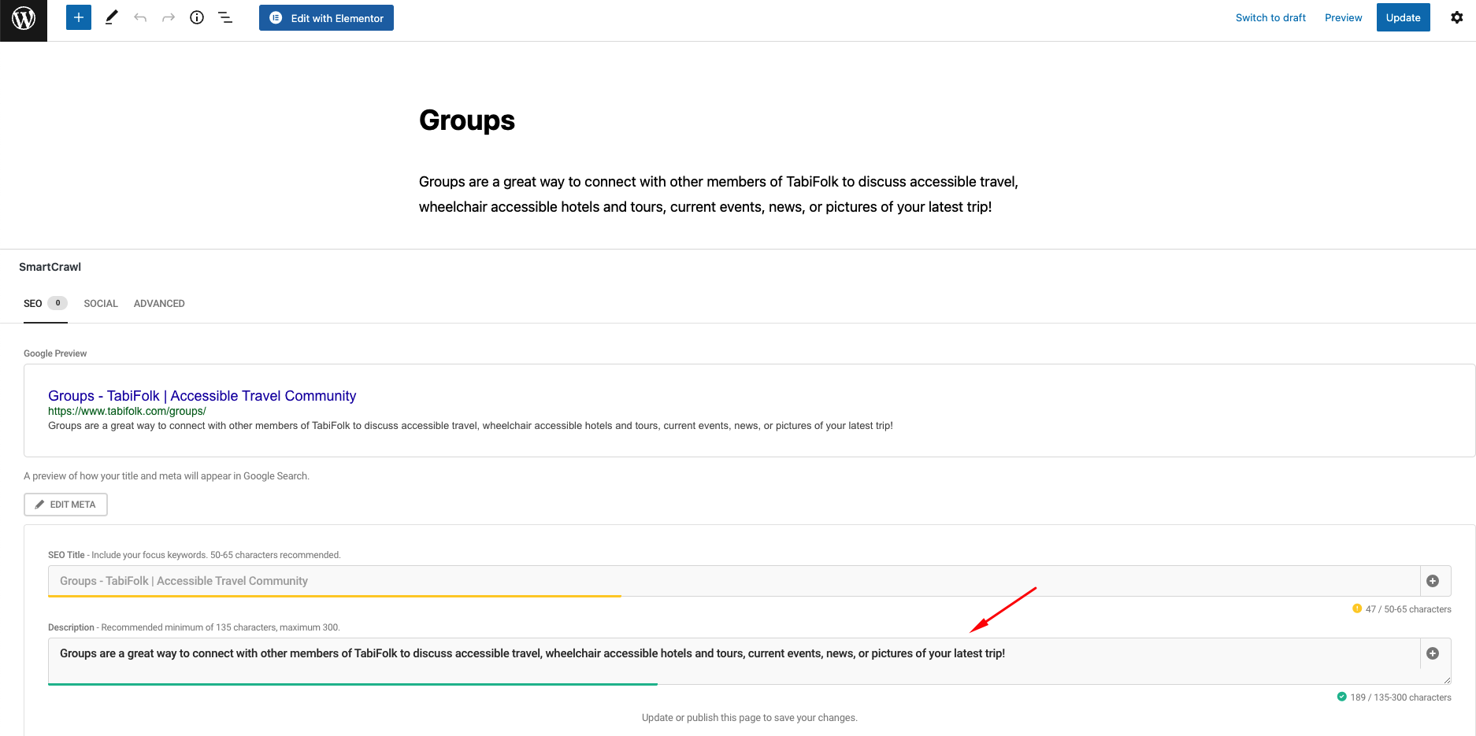This screenshot has height=736, width=1476.
Task: Insert macro in SEO Title plus icon
Action: pyautogui.click(x=1433, y=581)
